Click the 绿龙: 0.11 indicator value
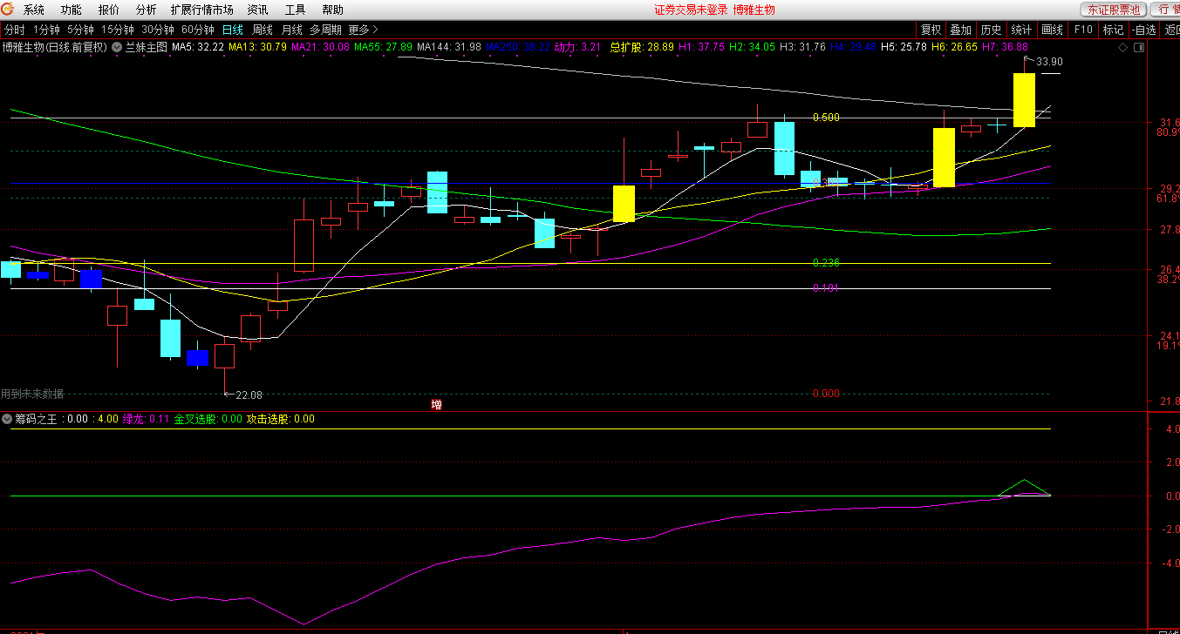The width and height of the screenshot is (1180, 634). pyautogui.click(x=146, y=419)
